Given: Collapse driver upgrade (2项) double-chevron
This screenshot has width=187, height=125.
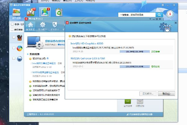Looking at the screenshot, I should pos(48,58).
